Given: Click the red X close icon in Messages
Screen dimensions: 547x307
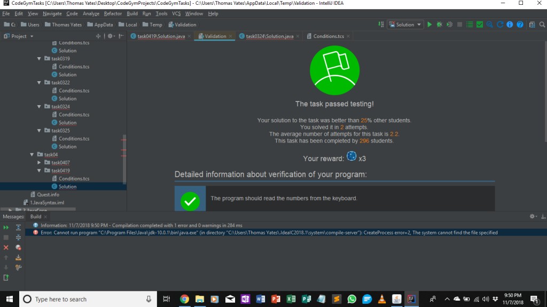Looking at the screenshot, I should coord(6,247).
